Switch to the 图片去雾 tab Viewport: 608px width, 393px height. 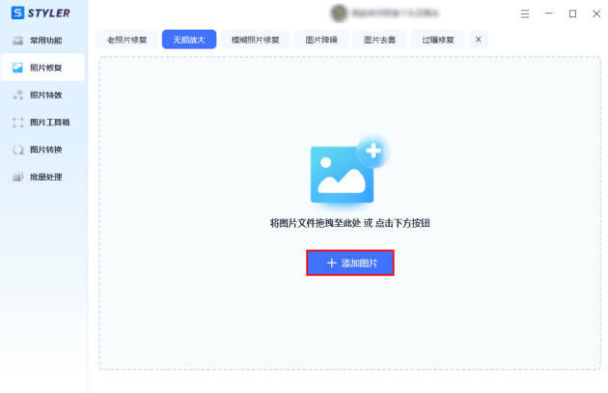pos(379,40)
